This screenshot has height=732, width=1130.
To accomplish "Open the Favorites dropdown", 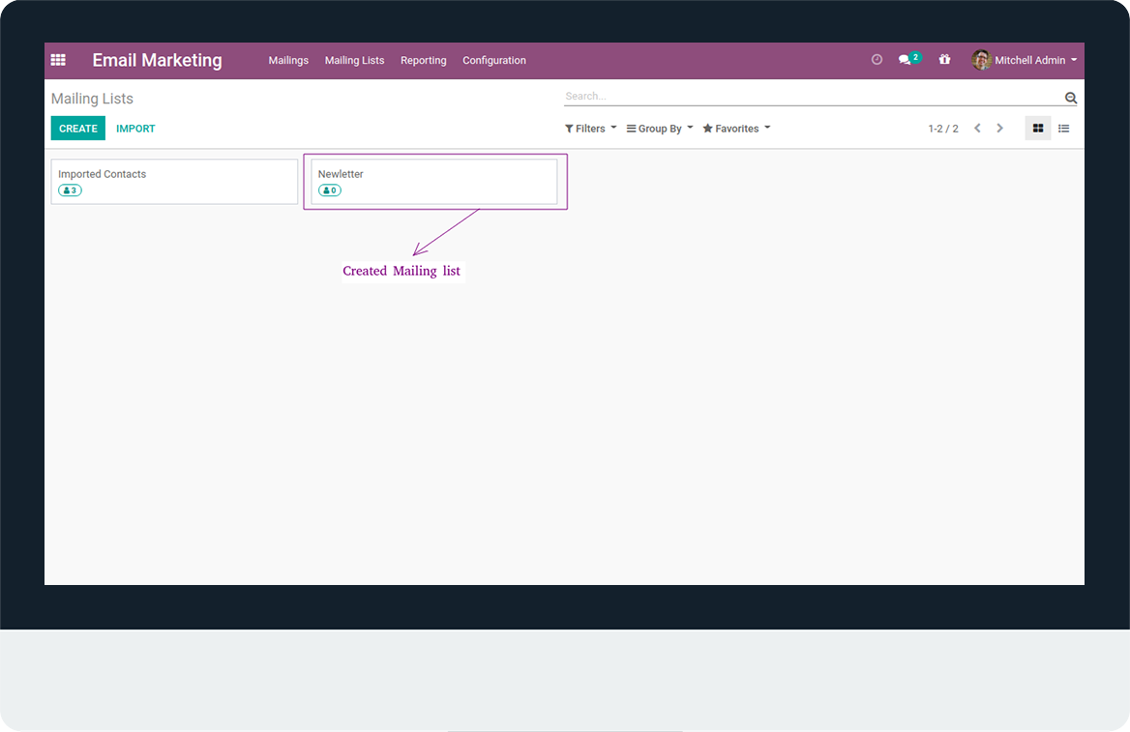I will (x=736, y=129).
